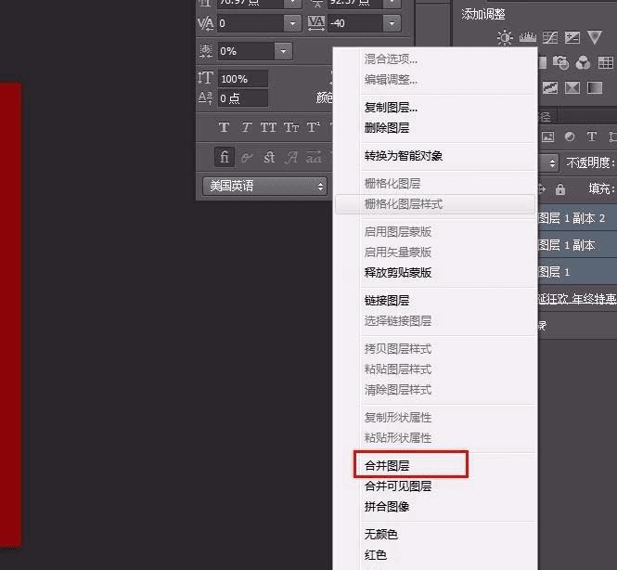The image size is (617, 570).
Task: Choose 释放剪贴蒙版 menu entry
Action: tap(398, 272)
